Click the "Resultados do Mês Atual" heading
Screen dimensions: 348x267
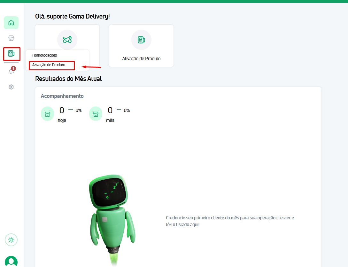pyautogui.click(x=68, y=79)
